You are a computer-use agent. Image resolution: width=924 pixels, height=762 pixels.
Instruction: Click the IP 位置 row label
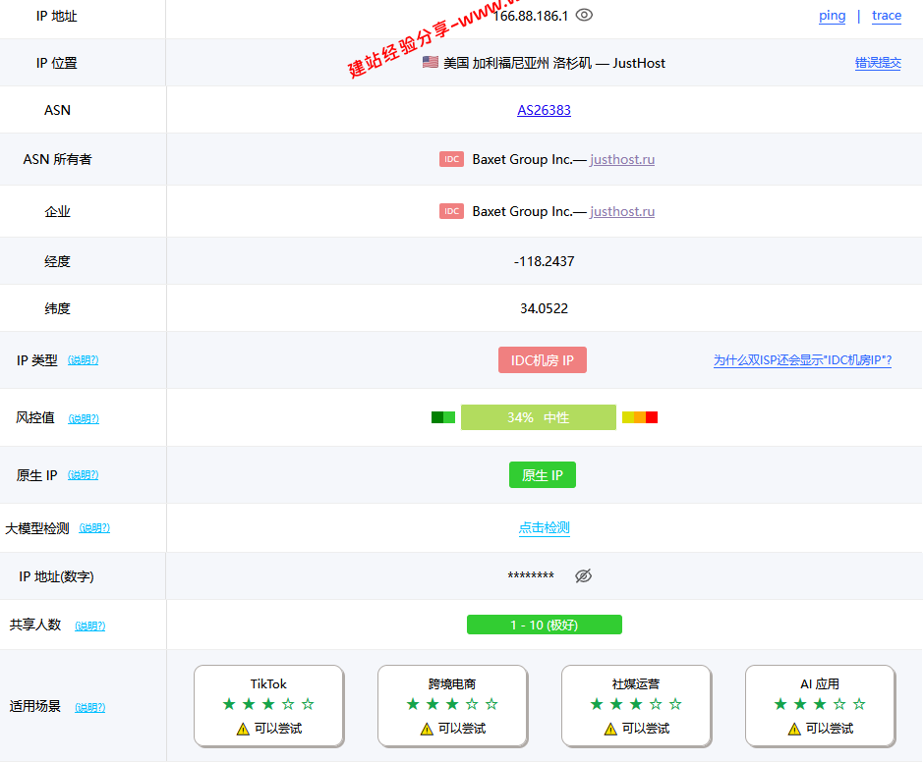click(57, 63)
